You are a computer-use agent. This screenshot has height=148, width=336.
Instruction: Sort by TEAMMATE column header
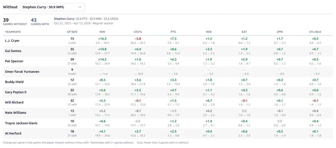[x=13, y=32]
